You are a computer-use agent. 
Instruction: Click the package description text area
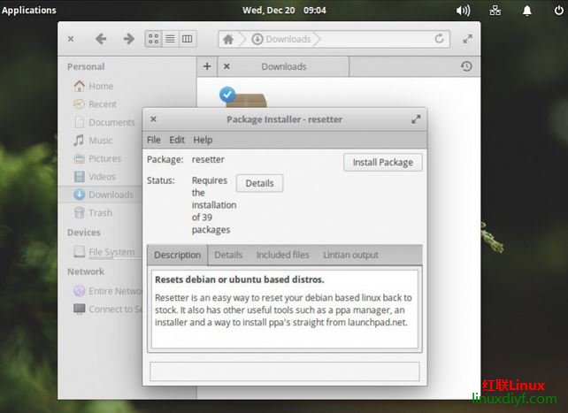point(285,310)
